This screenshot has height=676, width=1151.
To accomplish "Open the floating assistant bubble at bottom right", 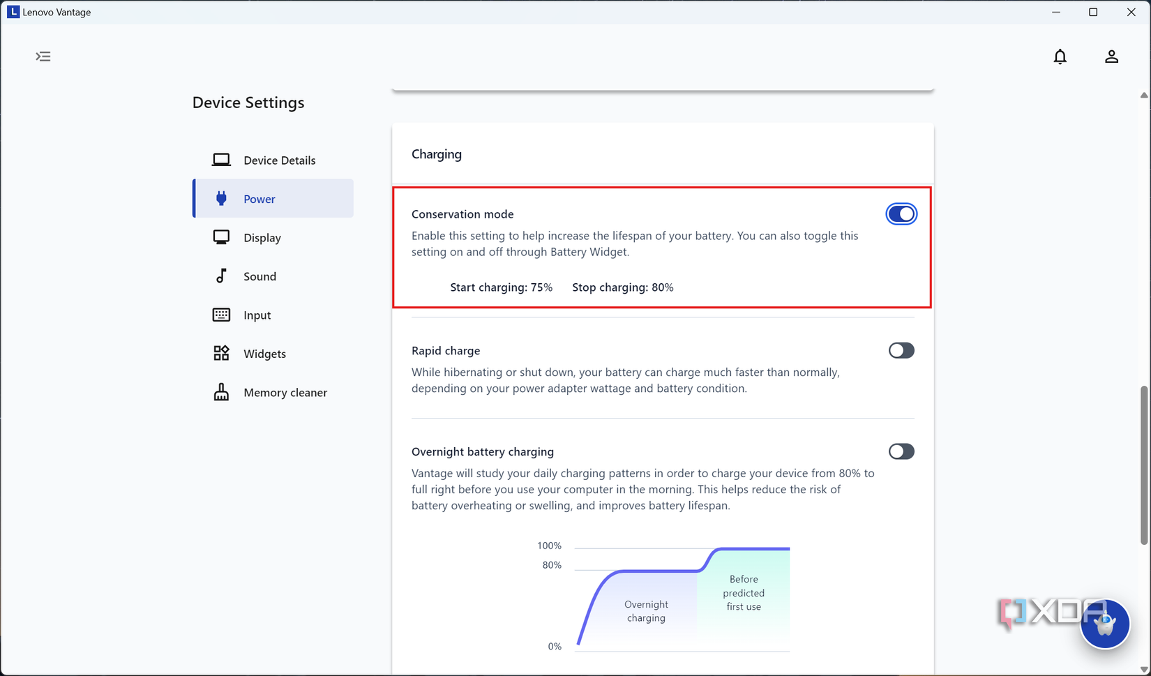I will (1106, 624).
